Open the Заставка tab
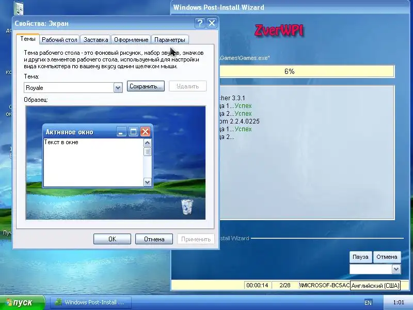The height and width of the screenshot is (310, 413). pyautogui.click(x=96, y=40)
